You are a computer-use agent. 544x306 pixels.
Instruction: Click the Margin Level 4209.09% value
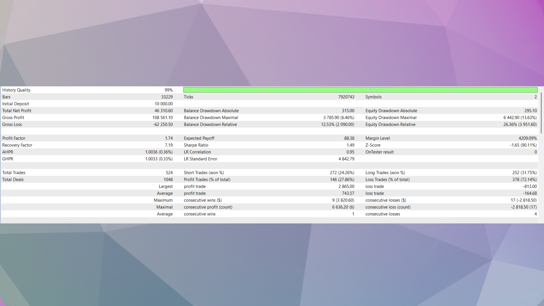click(528, 138)
